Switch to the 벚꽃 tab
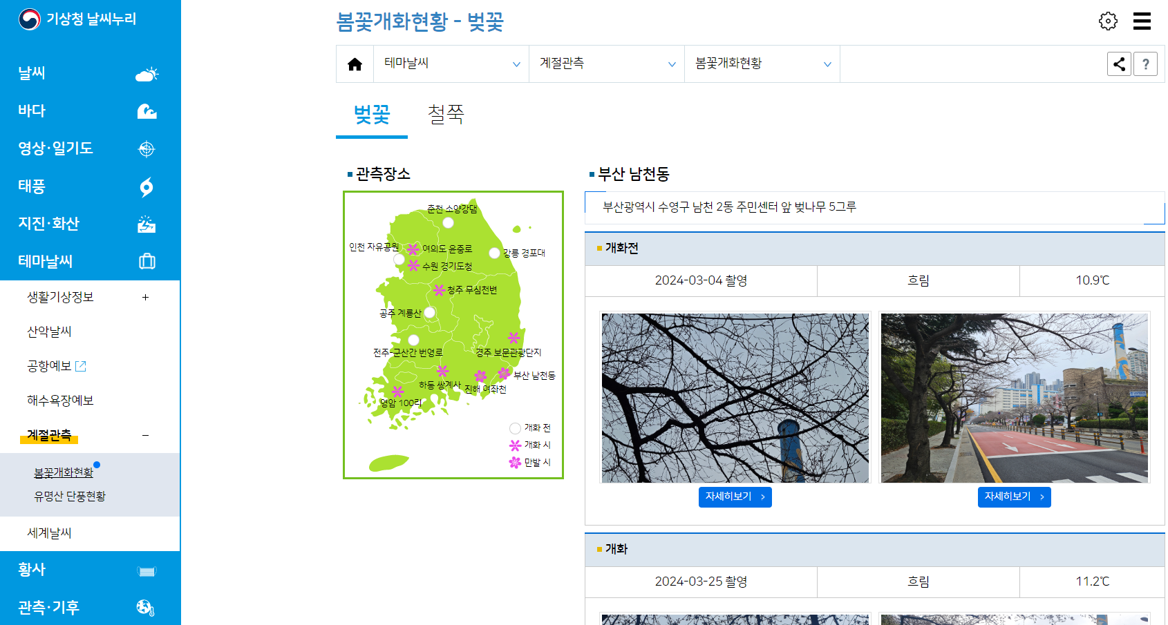The width and height of the screenshot is (1168, 625). click(372, 115)
